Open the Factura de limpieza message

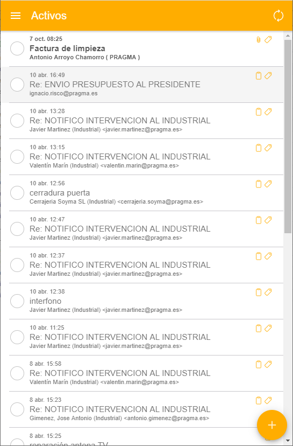[142, 48]
